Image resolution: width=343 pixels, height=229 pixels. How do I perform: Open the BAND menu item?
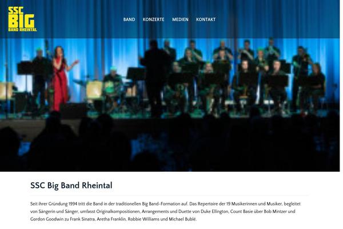point(129,19)
